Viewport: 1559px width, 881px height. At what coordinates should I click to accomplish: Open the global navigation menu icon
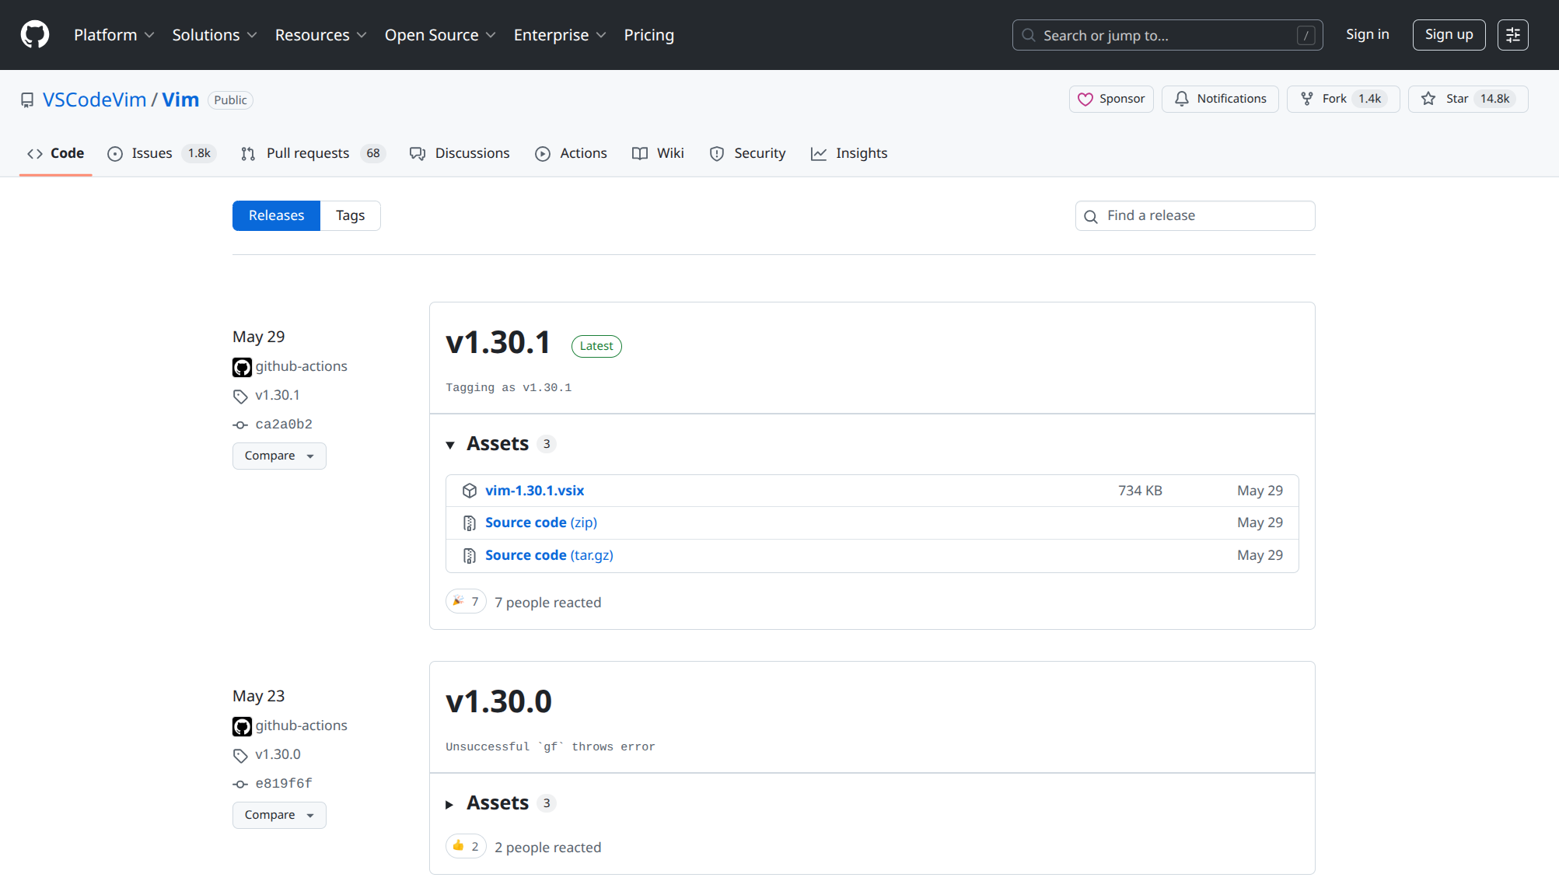(x=1512, y=35)
